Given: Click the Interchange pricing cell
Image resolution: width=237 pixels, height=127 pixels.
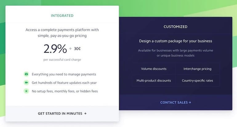Looking at the screenshot, I should pos(197,69).
